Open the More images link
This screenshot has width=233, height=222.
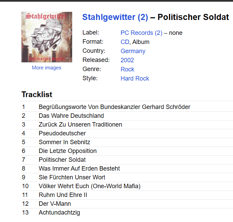pyautogui.click(x=47, y=68)
